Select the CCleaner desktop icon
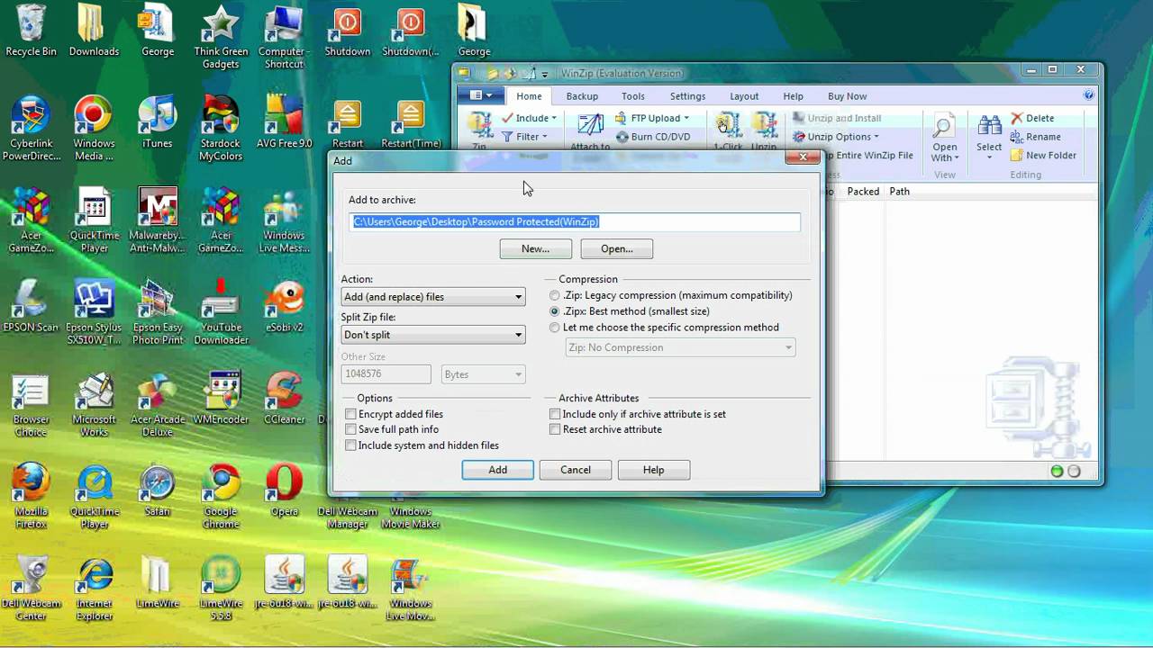Viewport: 1153px width, 648px height. (284, 398)
